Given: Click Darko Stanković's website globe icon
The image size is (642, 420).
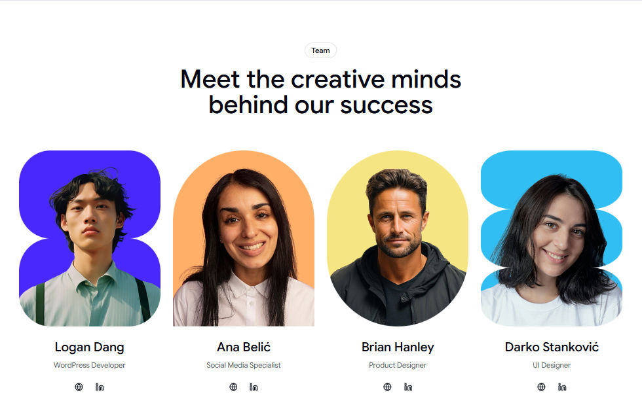Looking at the screenshot, I should [x=541, y=387].
